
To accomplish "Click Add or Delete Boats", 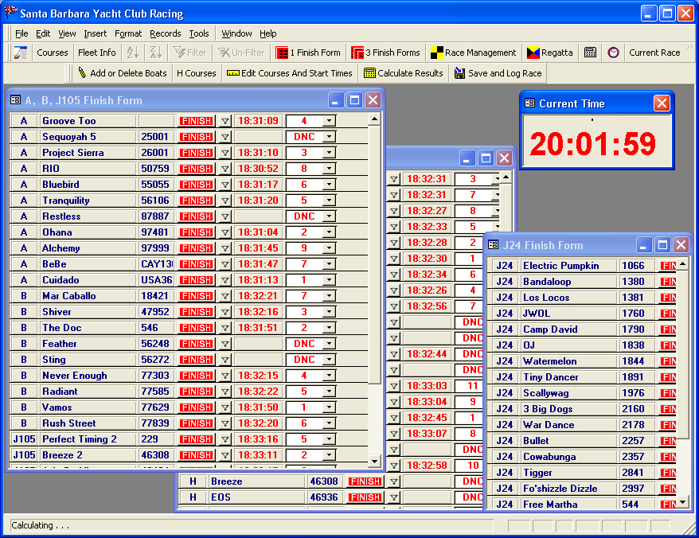I will coord(122,73).
